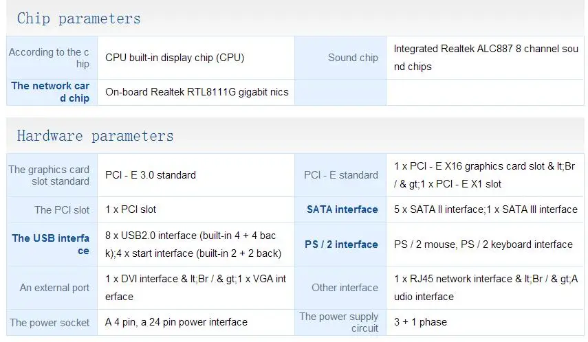Image resolution: width=588 pixels, height=342 pixels.
Task: Select the An external port label
Action: 54,288
